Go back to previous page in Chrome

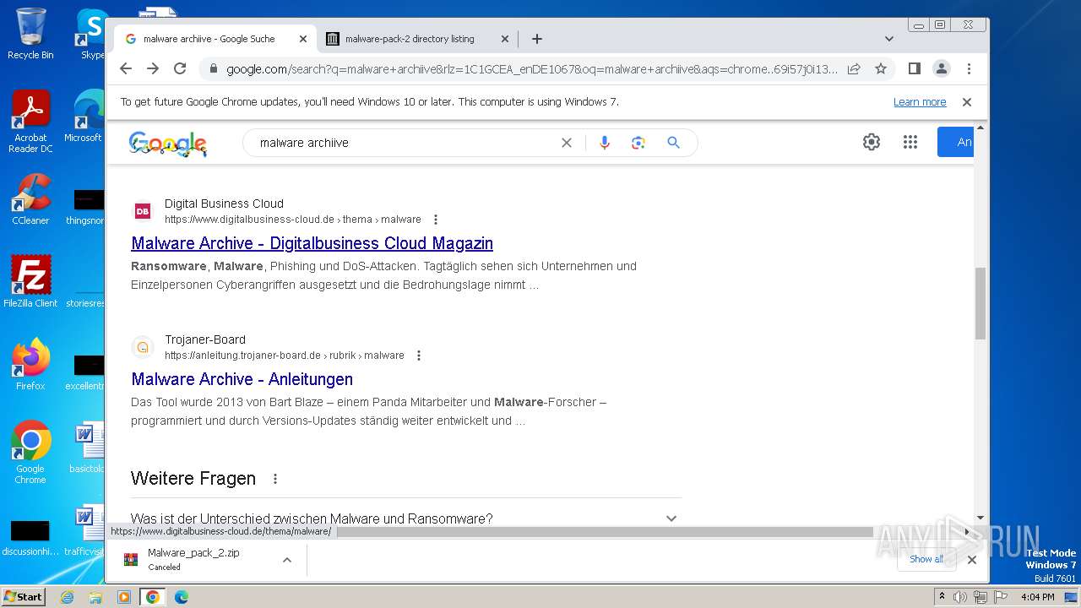126,68
